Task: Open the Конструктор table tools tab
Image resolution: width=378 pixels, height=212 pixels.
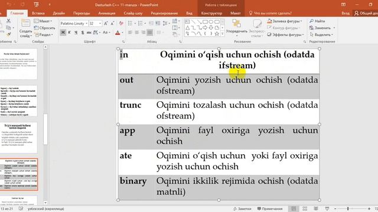Action: coord(211,13)
